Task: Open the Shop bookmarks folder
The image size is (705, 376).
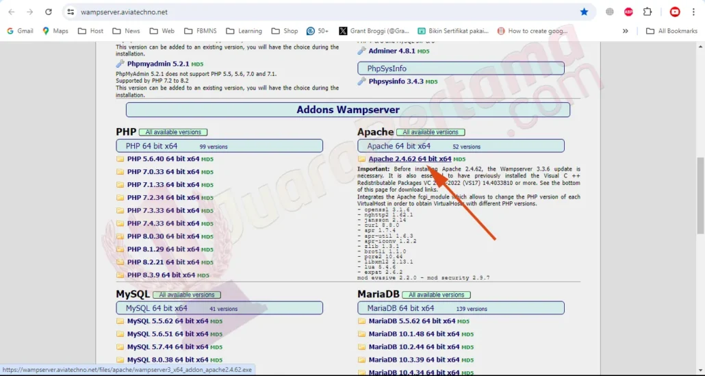Action: [x=285, y=31]
